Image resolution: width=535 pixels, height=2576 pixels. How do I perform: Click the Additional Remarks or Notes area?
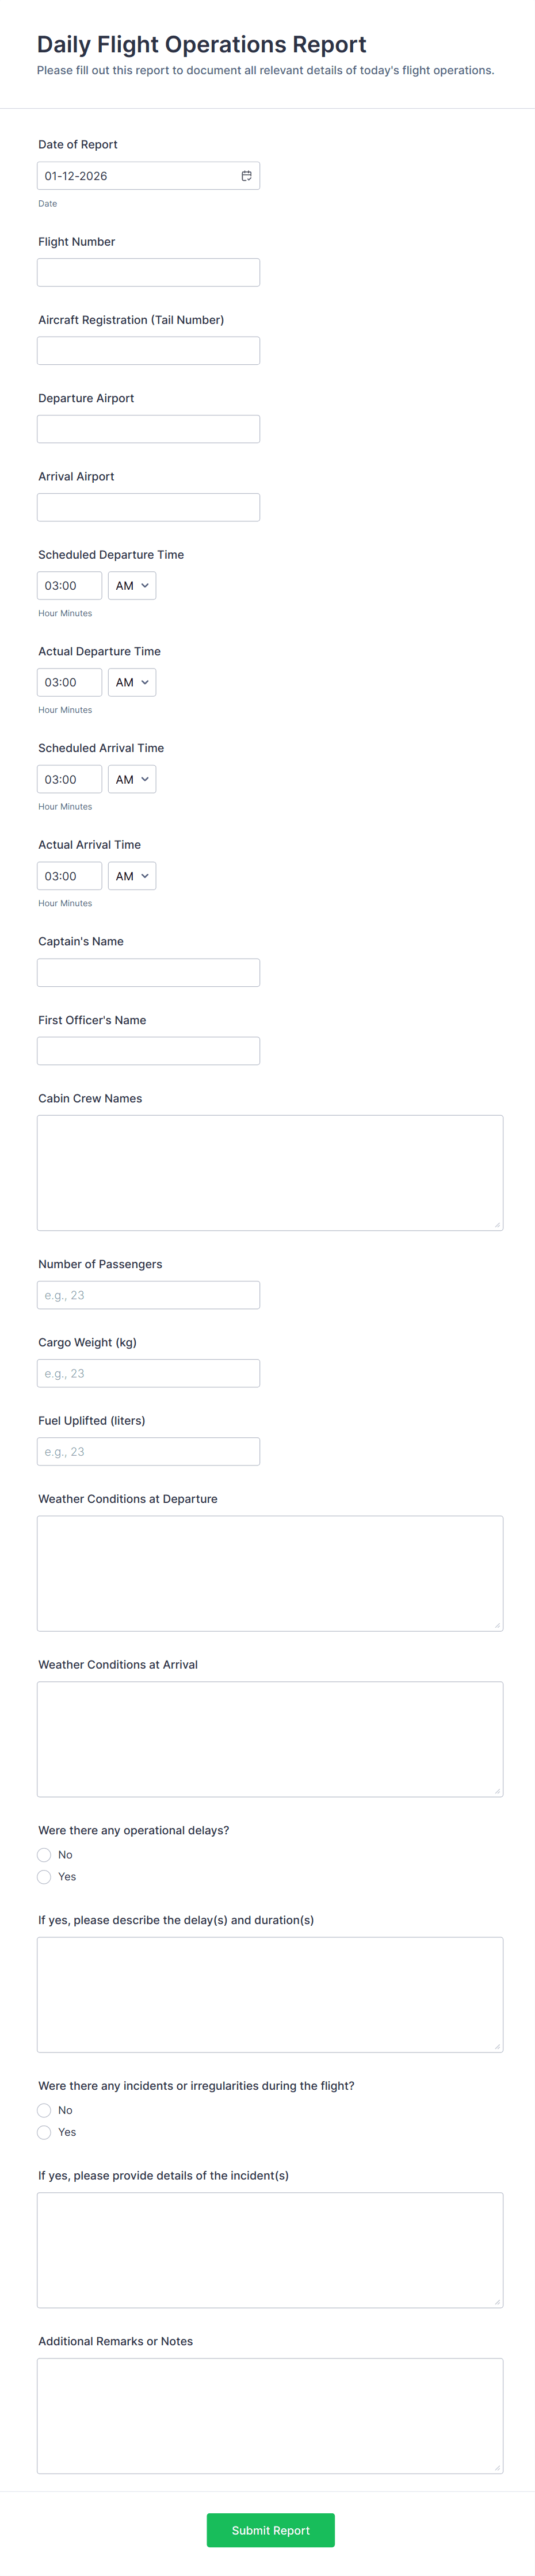coord(270,2416)
